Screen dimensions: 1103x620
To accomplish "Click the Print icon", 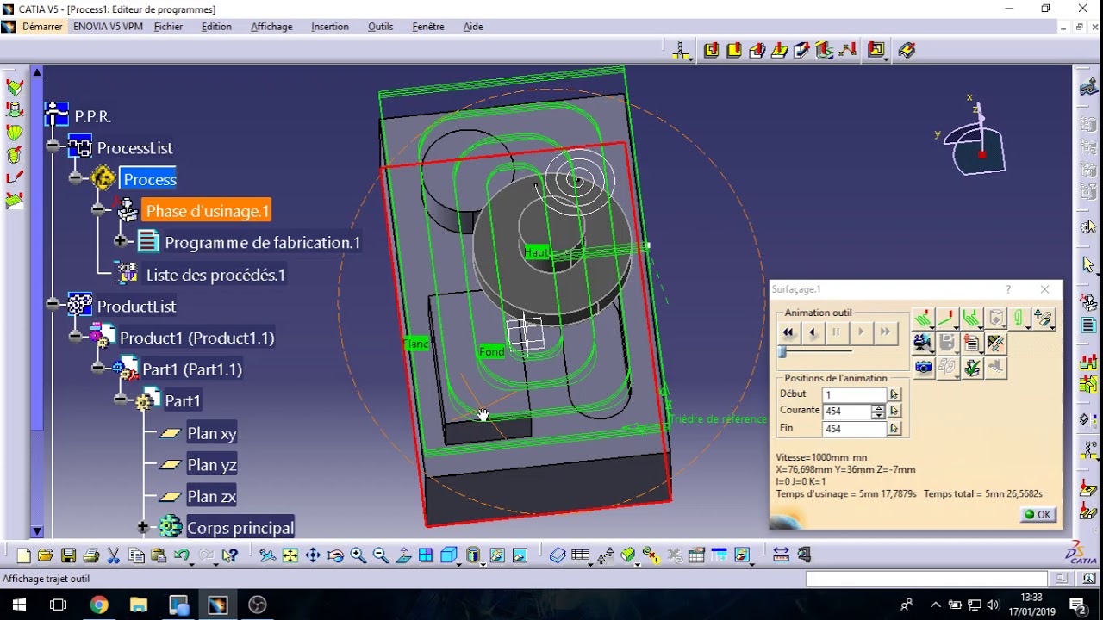I will click(x=90, y=555).
